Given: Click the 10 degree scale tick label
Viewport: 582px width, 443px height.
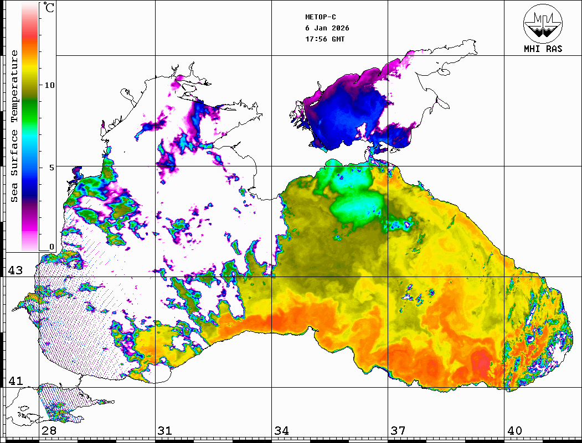Looking at the screenshot, I should point(50,85).
